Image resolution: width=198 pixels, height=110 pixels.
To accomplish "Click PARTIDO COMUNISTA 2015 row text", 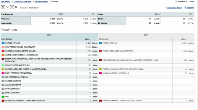I will click(25, 101).
